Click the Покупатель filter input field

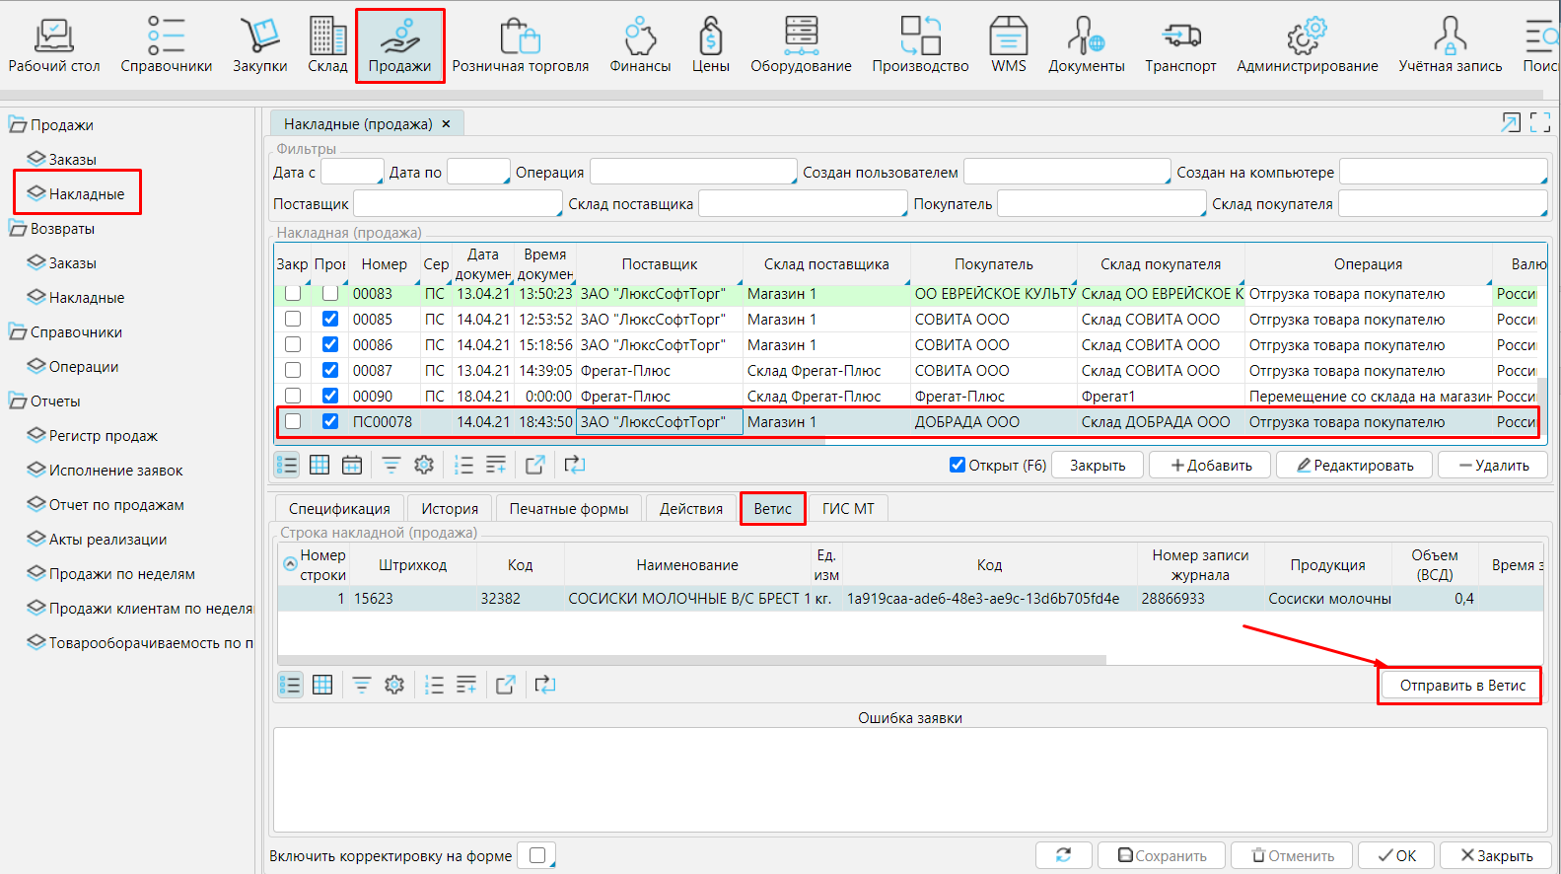(x=1100, y=204)
